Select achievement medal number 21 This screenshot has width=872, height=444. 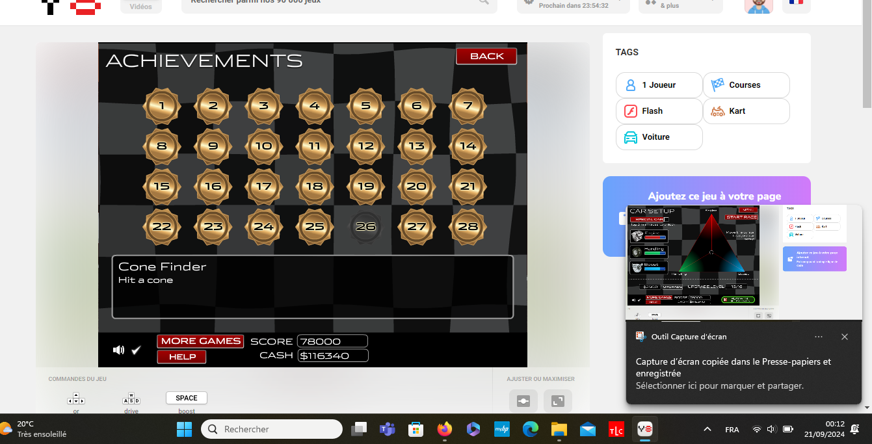click(x=468, y=187)
